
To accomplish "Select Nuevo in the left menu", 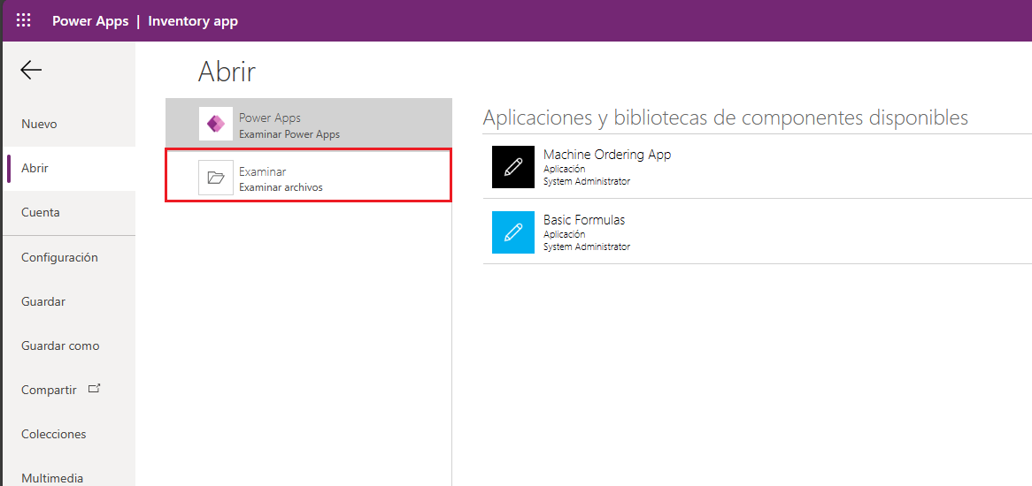I will 69,124.
